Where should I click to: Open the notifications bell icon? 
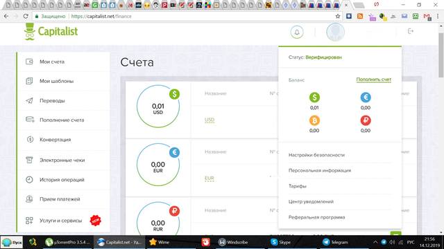pyautogui.click(x=297, y=32)
